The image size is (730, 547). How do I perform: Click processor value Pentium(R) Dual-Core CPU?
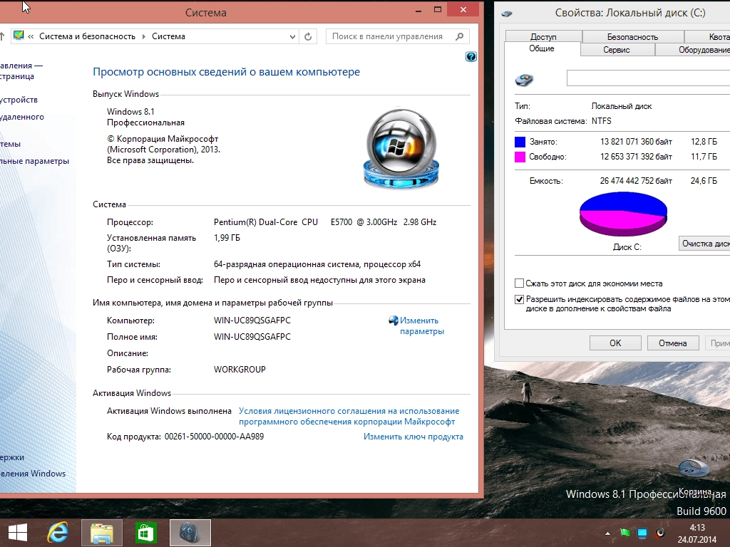tap(325, 222)
